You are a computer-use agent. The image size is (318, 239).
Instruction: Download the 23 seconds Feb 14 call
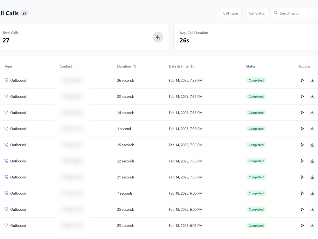pyautogui.click(x=312, y=96)
